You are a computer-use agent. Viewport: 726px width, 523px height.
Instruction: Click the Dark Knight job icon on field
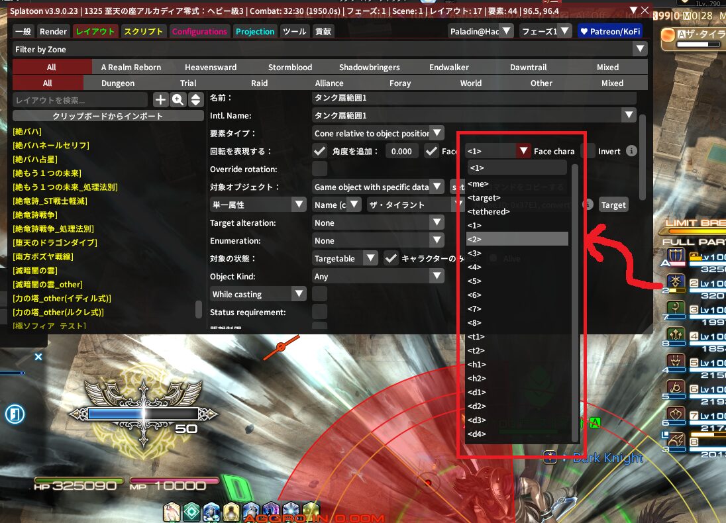coord(550,457)
